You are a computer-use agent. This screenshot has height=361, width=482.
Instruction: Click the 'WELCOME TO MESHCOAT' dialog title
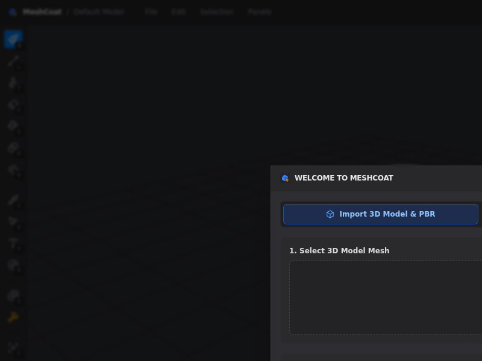pos(343,178)
